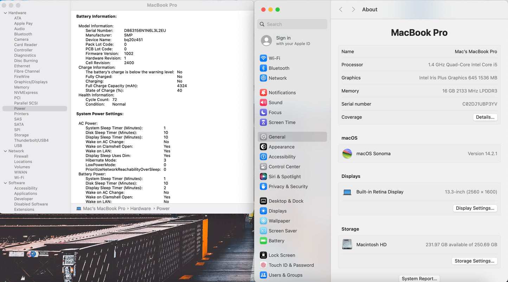
Task: Collapse the Software tree section
Action: click(x=5, y=183)
